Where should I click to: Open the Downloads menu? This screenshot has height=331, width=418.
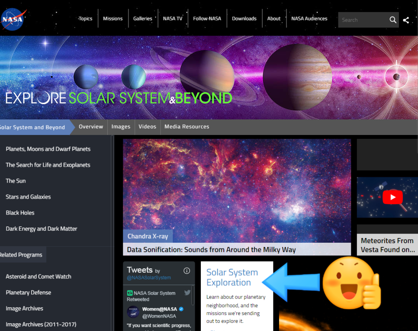pos(244,19)
